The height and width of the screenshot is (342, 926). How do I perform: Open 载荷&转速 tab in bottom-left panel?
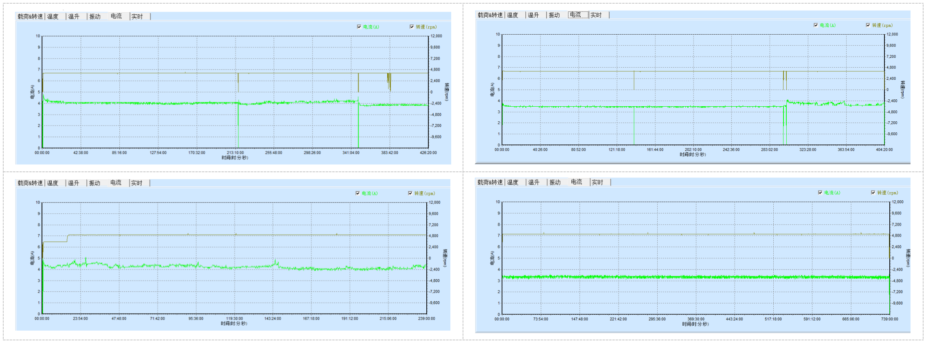30,183
